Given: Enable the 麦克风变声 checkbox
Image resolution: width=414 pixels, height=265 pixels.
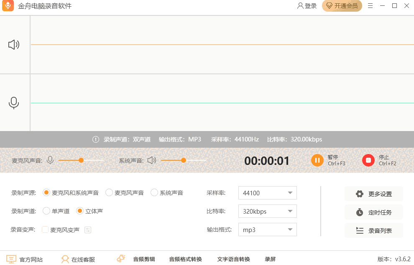Looking at the screenshot, I should (45, 230).
